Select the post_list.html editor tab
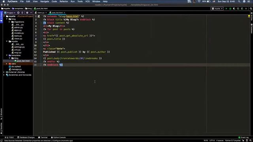253x142 pixels. [57, 13]
